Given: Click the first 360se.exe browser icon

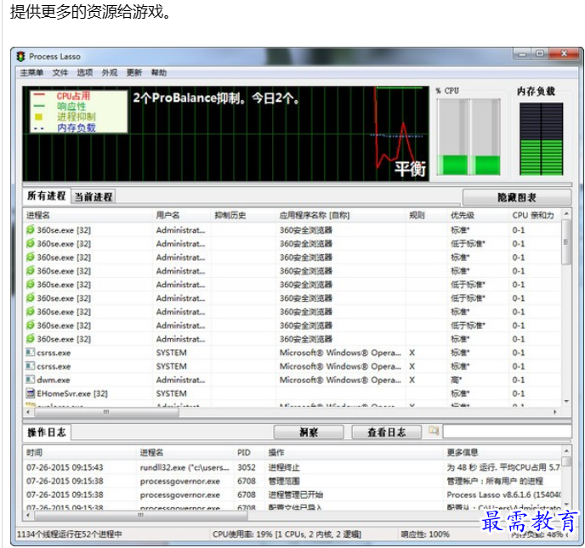Looking at the screenshot, I should tap(31, 229).
